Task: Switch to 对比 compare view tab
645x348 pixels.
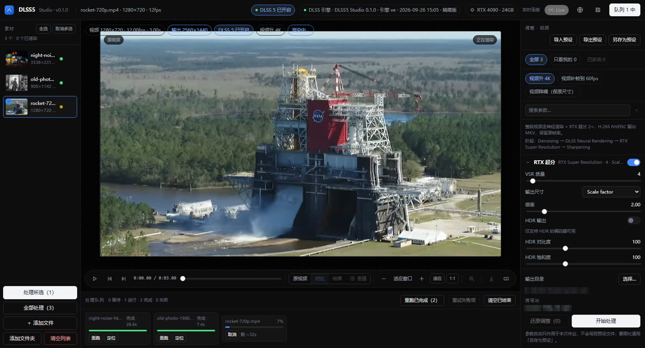Action: pyautogui.click(x=320, y=279)
